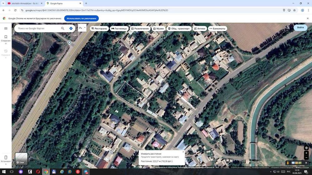
Task: Dismiss the default browser infobar
Action: click(x=308, y=18)
